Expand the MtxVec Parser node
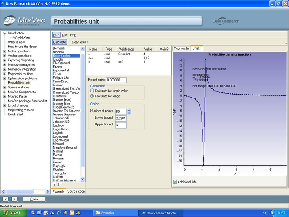Screen dimensions: 289x217 (x=5, y=96)
